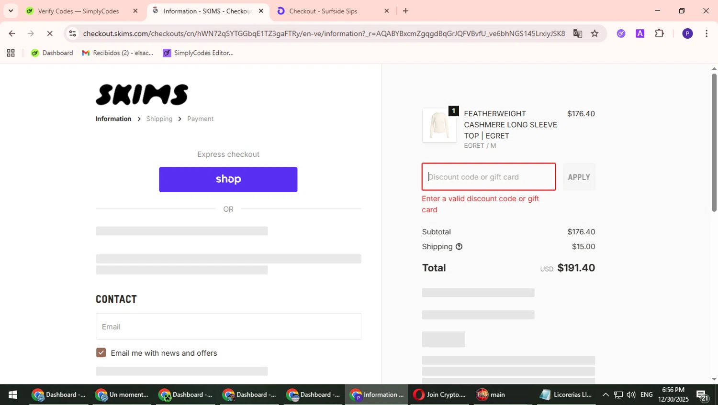Click the product name FEATHERWEIGHT CASHMERE text

[x=510, y=125]
